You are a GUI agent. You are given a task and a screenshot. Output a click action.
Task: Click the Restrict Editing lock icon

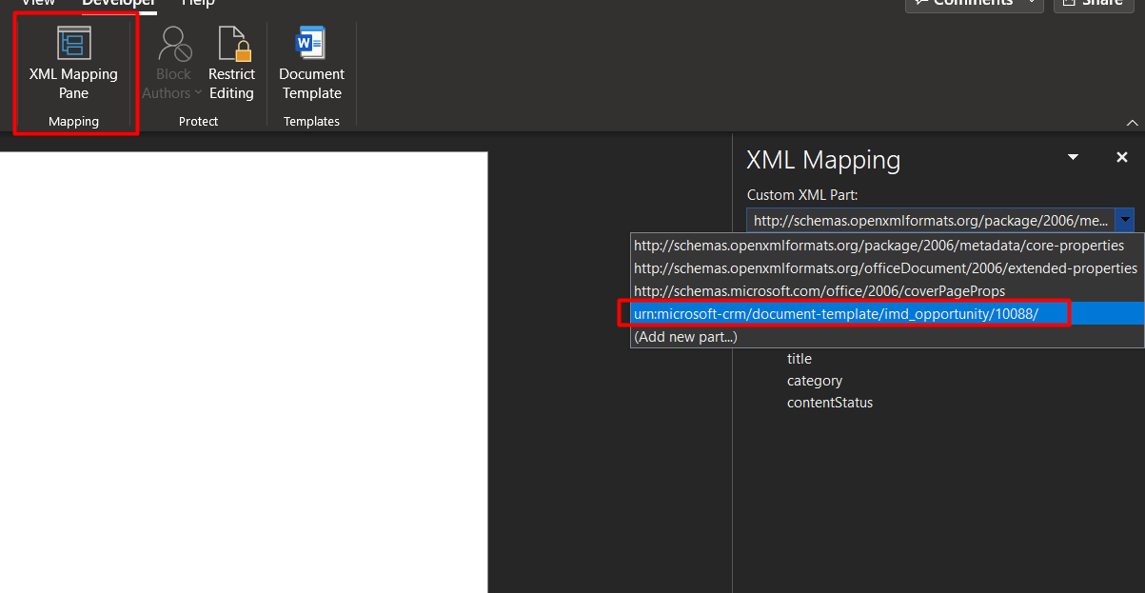231,45
